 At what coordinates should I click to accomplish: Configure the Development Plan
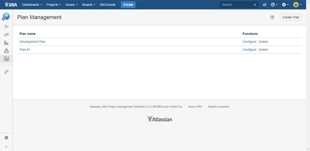[250, 42]
